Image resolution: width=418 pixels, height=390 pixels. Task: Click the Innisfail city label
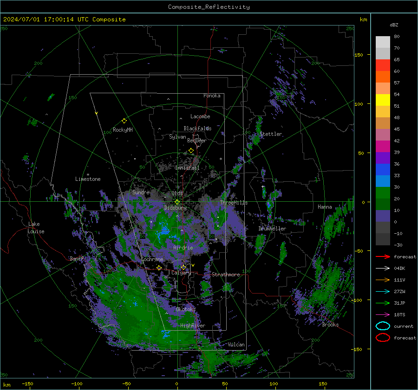[x=187, y=168]
